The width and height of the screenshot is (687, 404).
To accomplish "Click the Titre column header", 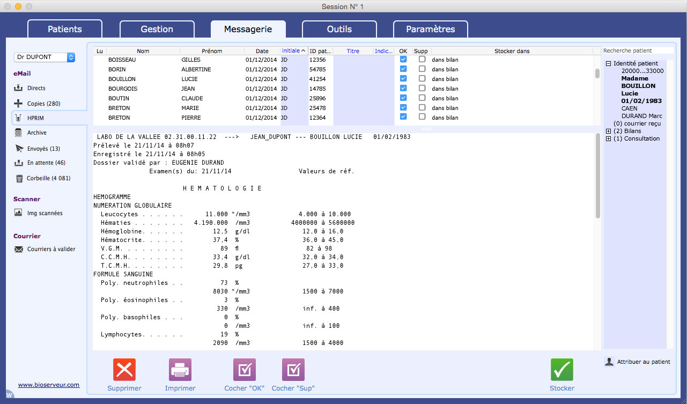I will coord(353,51).
